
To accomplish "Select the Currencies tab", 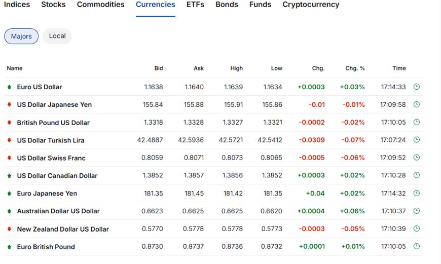I will click(x=156, y=5).
